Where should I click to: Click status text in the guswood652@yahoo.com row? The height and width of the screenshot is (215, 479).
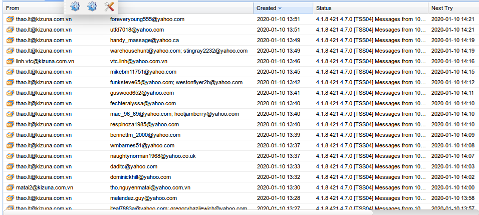click(371, 93)
